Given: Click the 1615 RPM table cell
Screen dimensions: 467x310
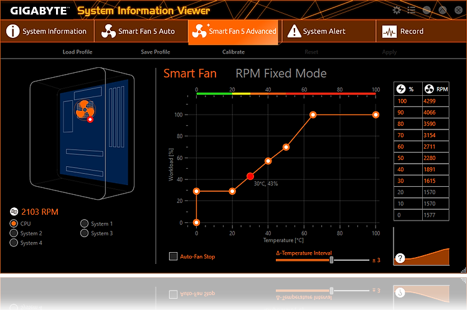Looking at the screenshot, I should click(435, 181).
